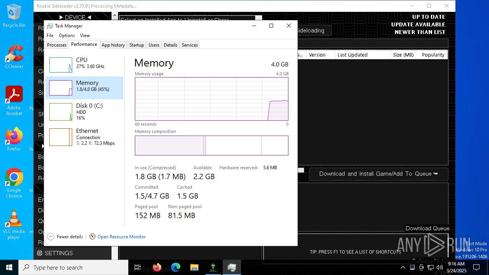Screen dimensions: 489x275
Task: Switch to the App history tab
Action: coord(113,45)
